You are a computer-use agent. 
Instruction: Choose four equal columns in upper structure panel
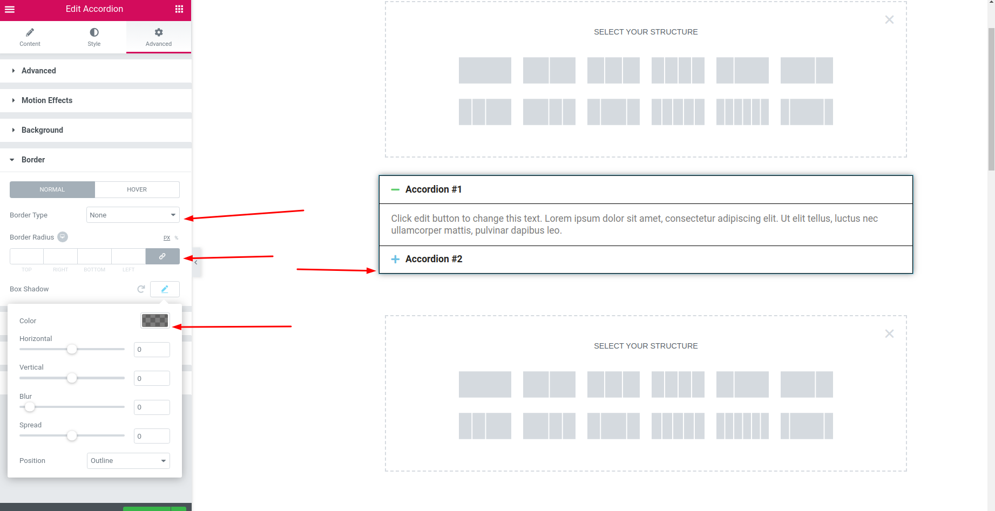pyautogui.click(x=678, y=71)
